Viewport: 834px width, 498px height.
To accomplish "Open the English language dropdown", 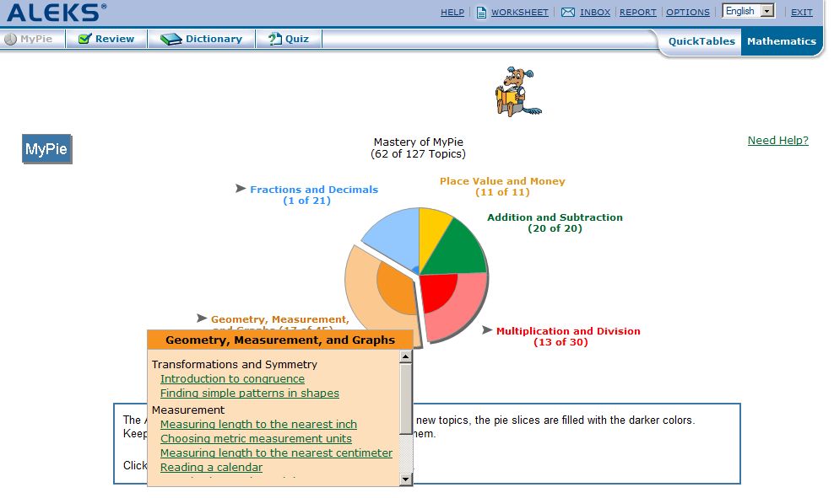I will (749, 11).
